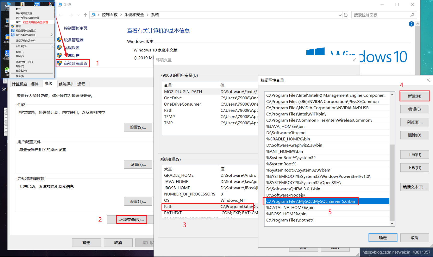Open performance 设置(S)... button

click(x=138, y=127)
